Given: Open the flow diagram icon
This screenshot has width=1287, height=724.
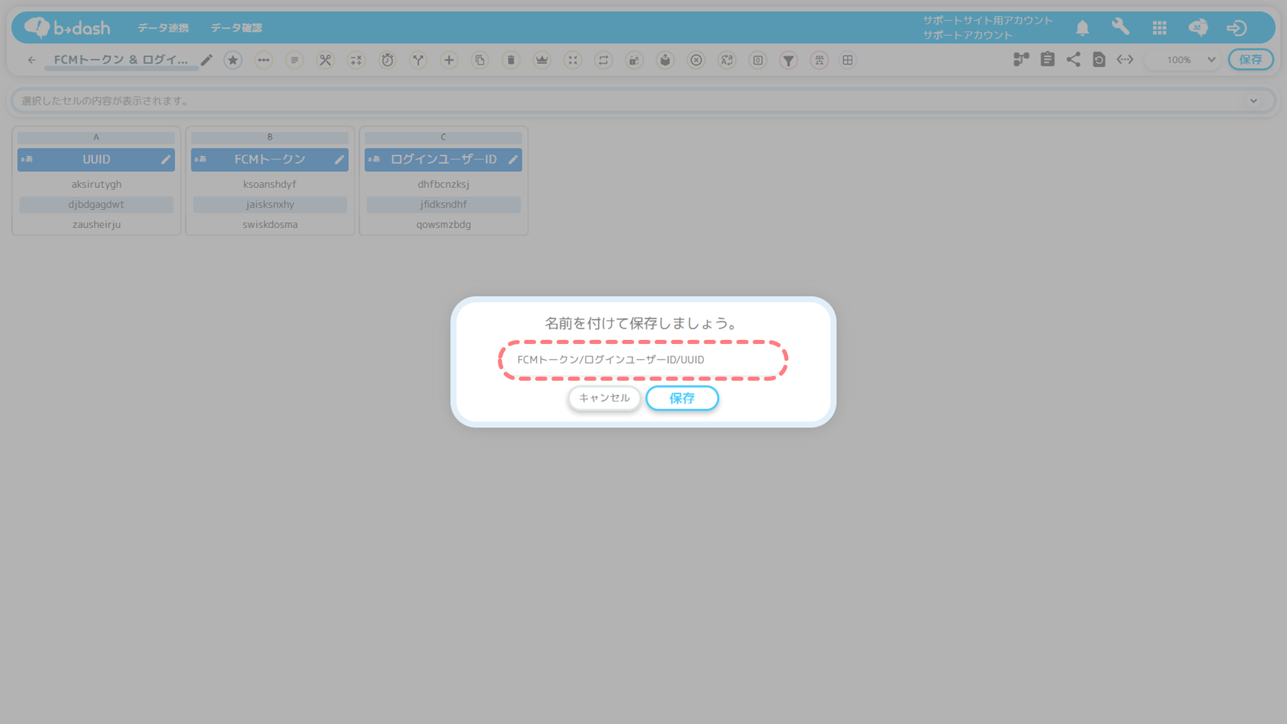Looking at the screenshot, I should [1021, 59].
